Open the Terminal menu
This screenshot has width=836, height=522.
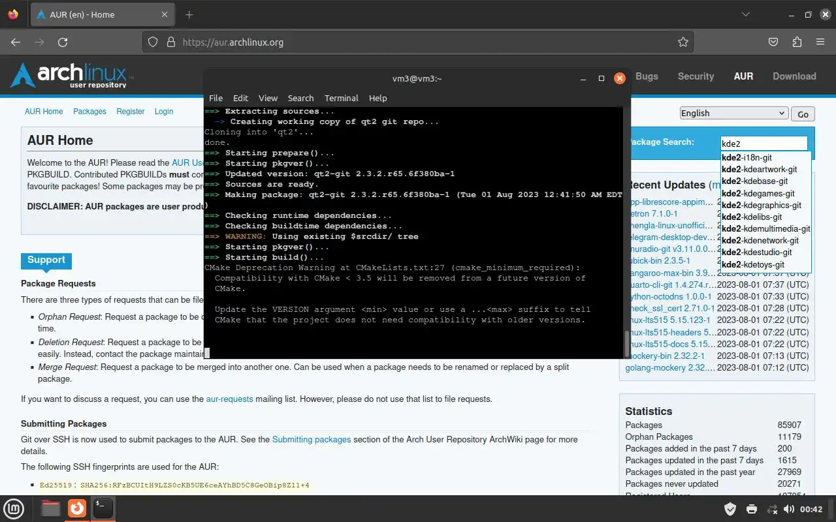point(341,98)
